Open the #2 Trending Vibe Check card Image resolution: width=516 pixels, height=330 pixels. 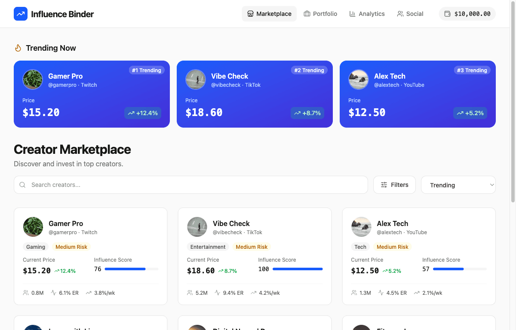click(x=255, y=94)
